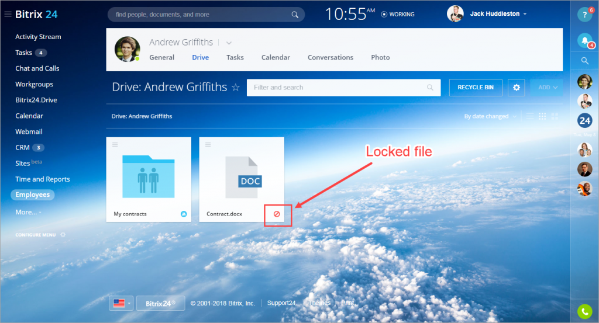Viewport: 599px width, 323px height.
Task: Select Employees in left menu
Action: pyautogui.click(x=33, y=195)
